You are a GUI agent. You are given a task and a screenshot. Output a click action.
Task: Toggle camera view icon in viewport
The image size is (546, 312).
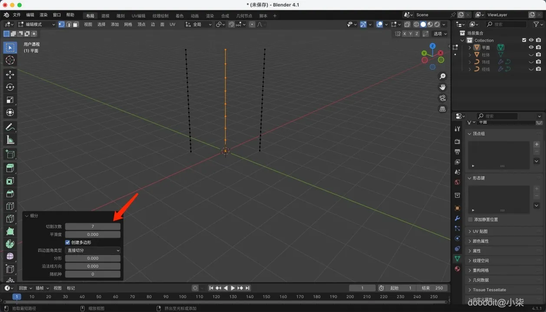(443, 98)
